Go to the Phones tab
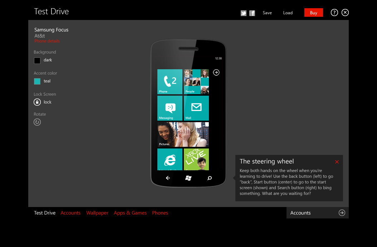 point(160,213)
